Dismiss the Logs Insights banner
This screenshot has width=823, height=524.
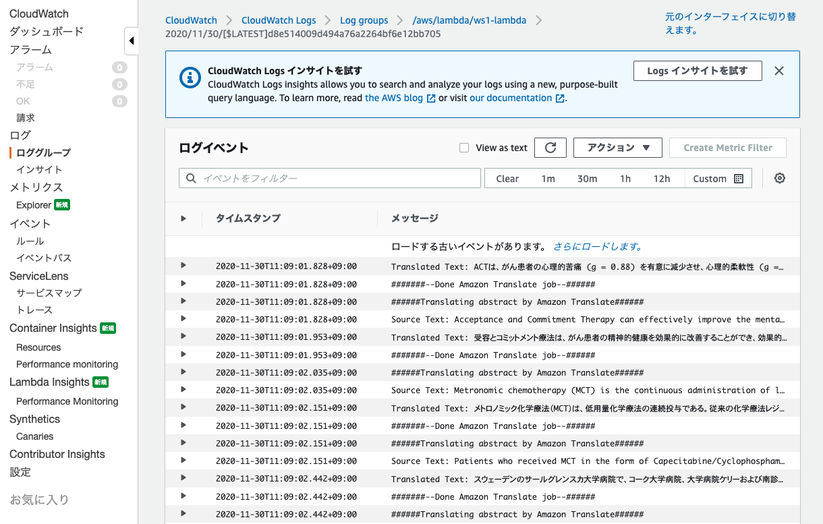779,71
